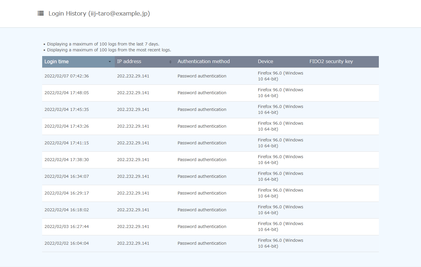Viewport: 421px width, 267px height.
Task: Click the Authentication method column header
Action: (x=203, y=62)
